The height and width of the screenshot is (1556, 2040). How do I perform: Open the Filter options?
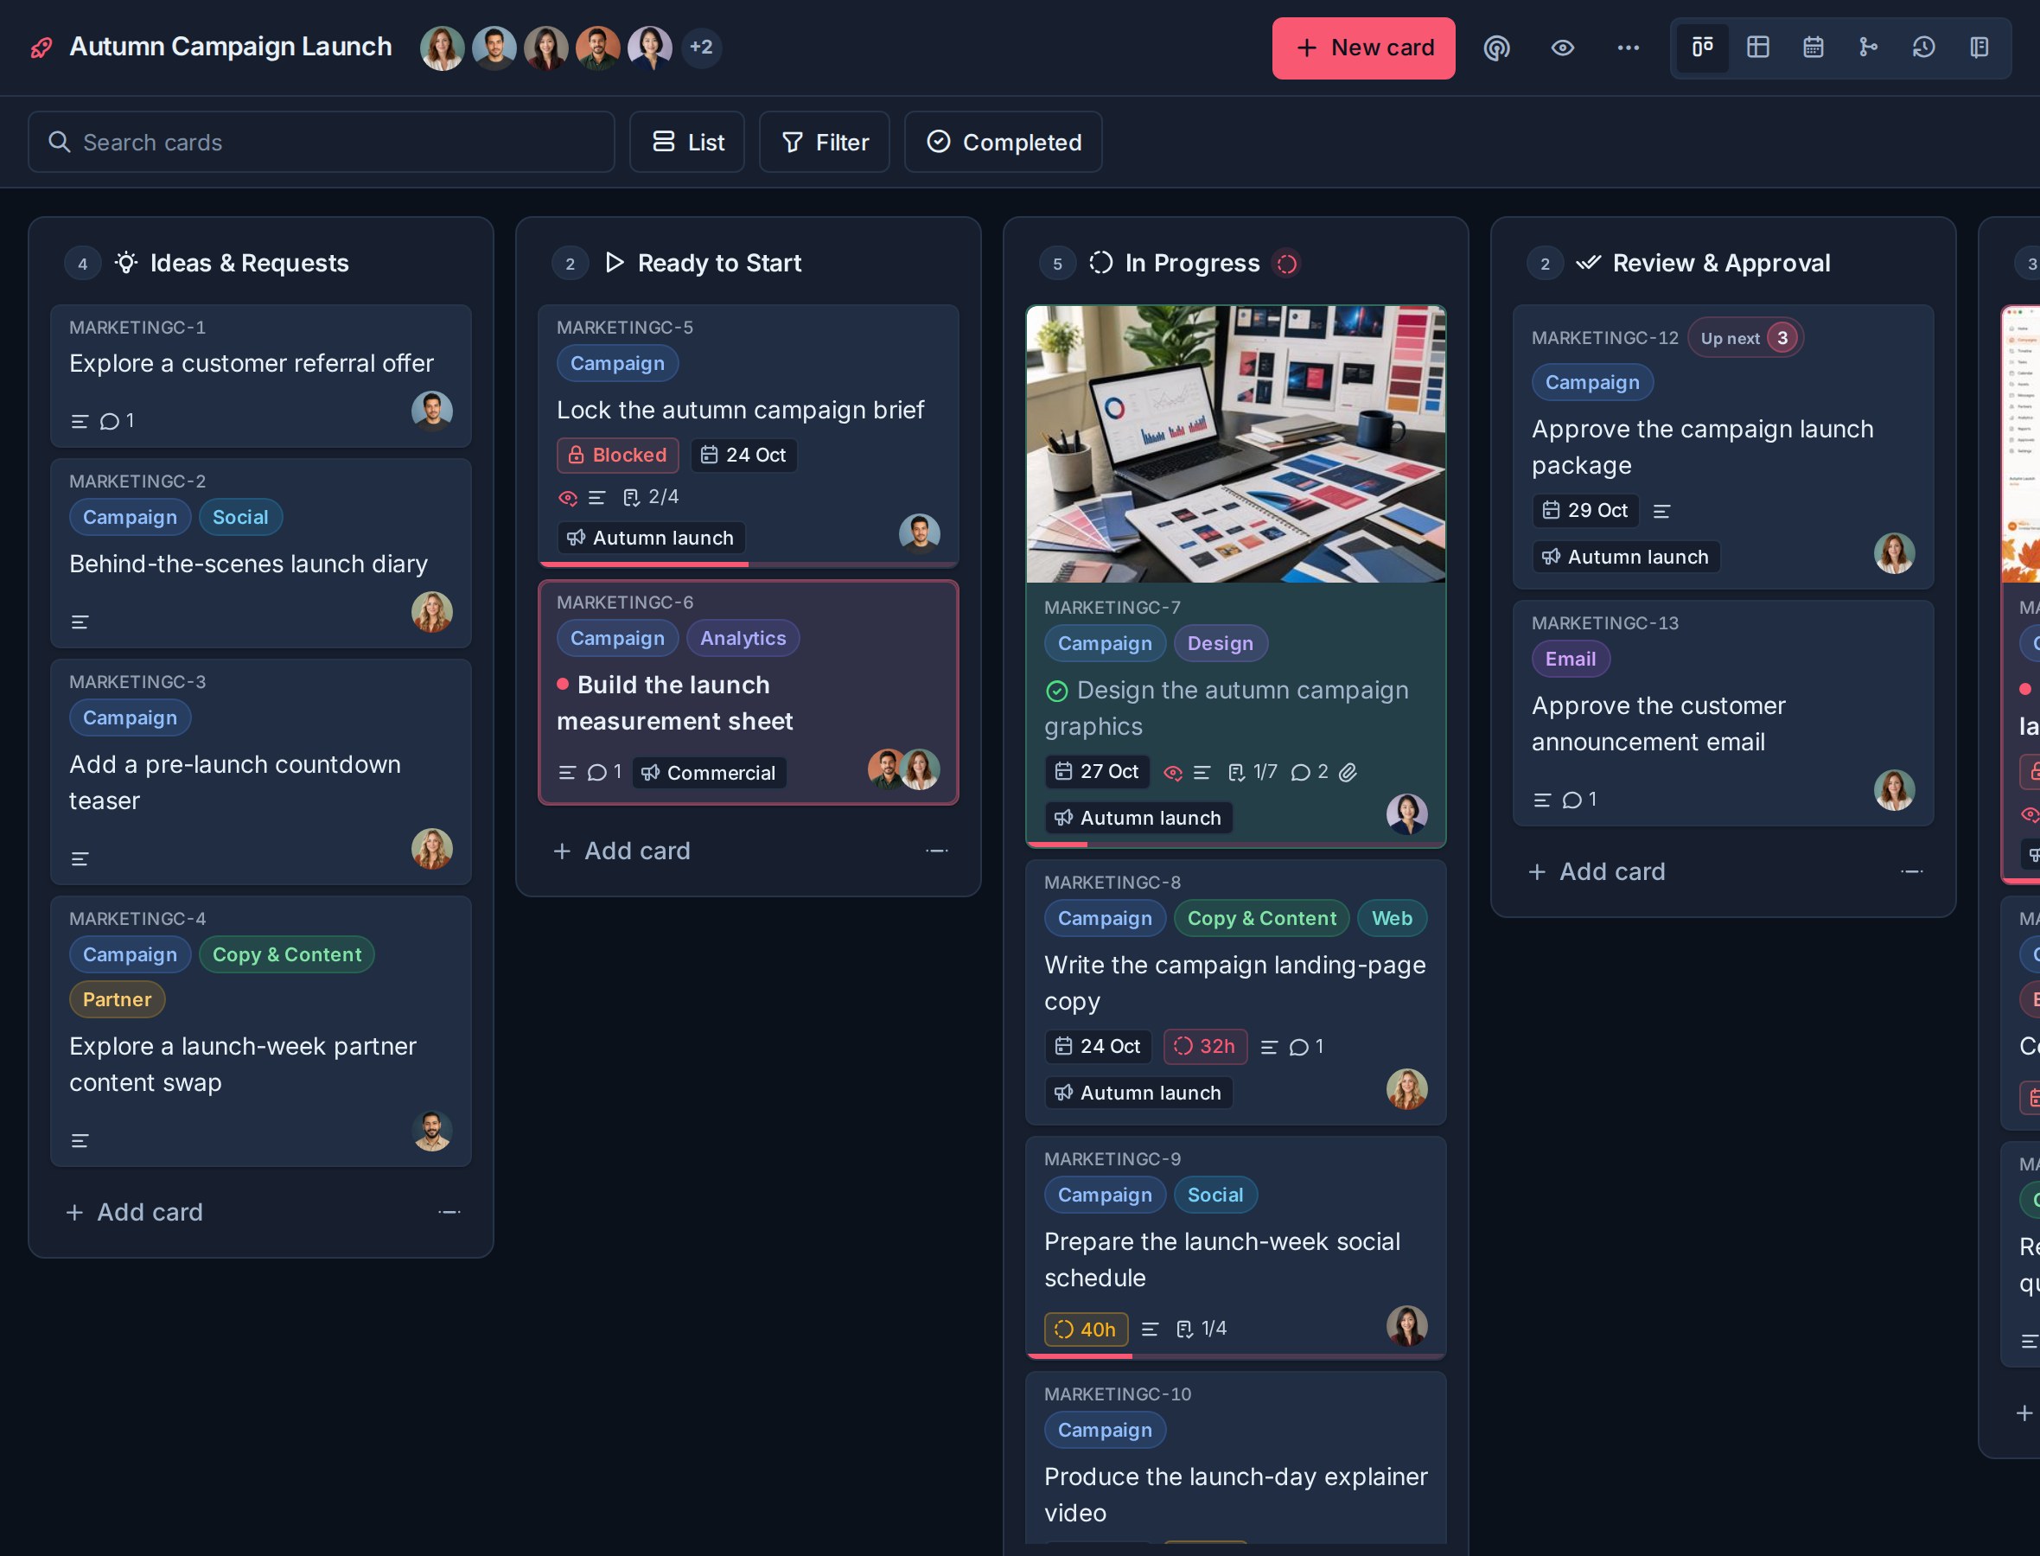[x=824, y=142]
